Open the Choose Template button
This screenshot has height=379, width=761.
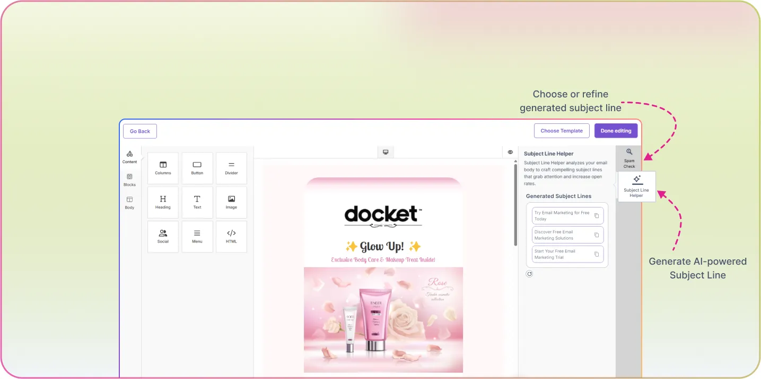562,131
